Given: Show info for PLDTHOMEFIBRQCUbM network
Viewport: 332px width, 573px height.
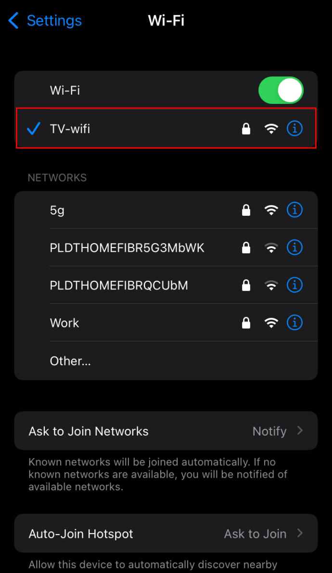Looking at the screenshot, I should (294, 285).
